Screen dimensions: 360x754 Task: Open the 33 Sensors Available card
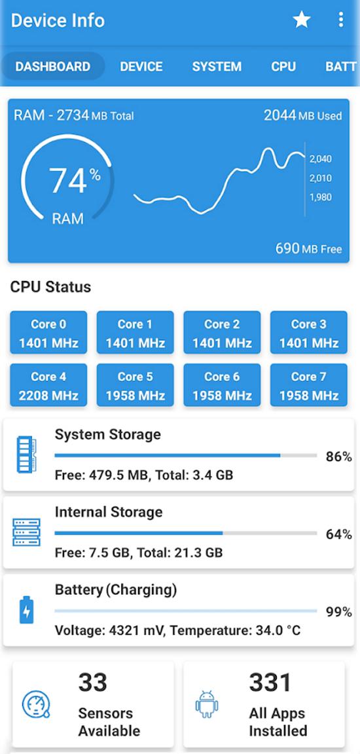[x=93, y=704]
